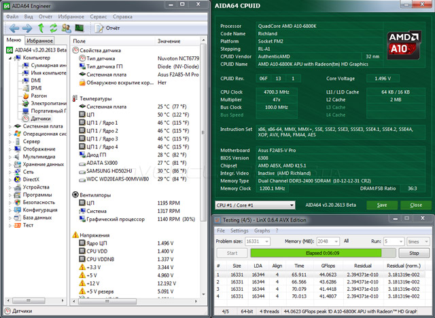
Task: Select Разгон item in the tree
Action: (x=39, y=96)
